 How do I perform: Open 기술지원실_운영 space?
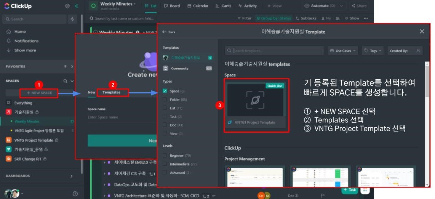point(28,149)
